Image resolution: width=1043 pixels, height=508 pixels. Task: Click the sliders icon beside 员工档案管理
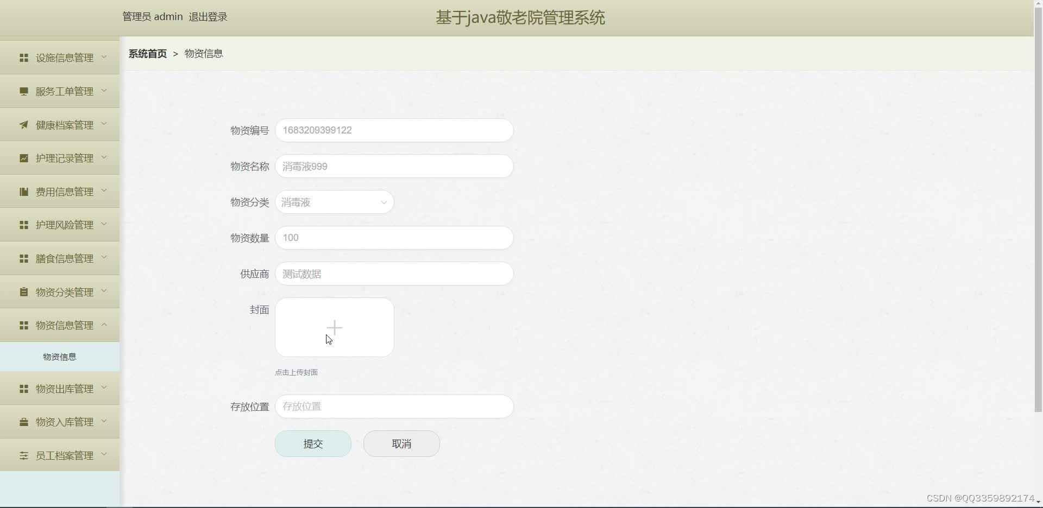point(24,455)
